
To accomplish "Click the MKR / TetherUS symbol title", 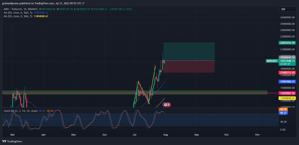I will click(21, 9).
